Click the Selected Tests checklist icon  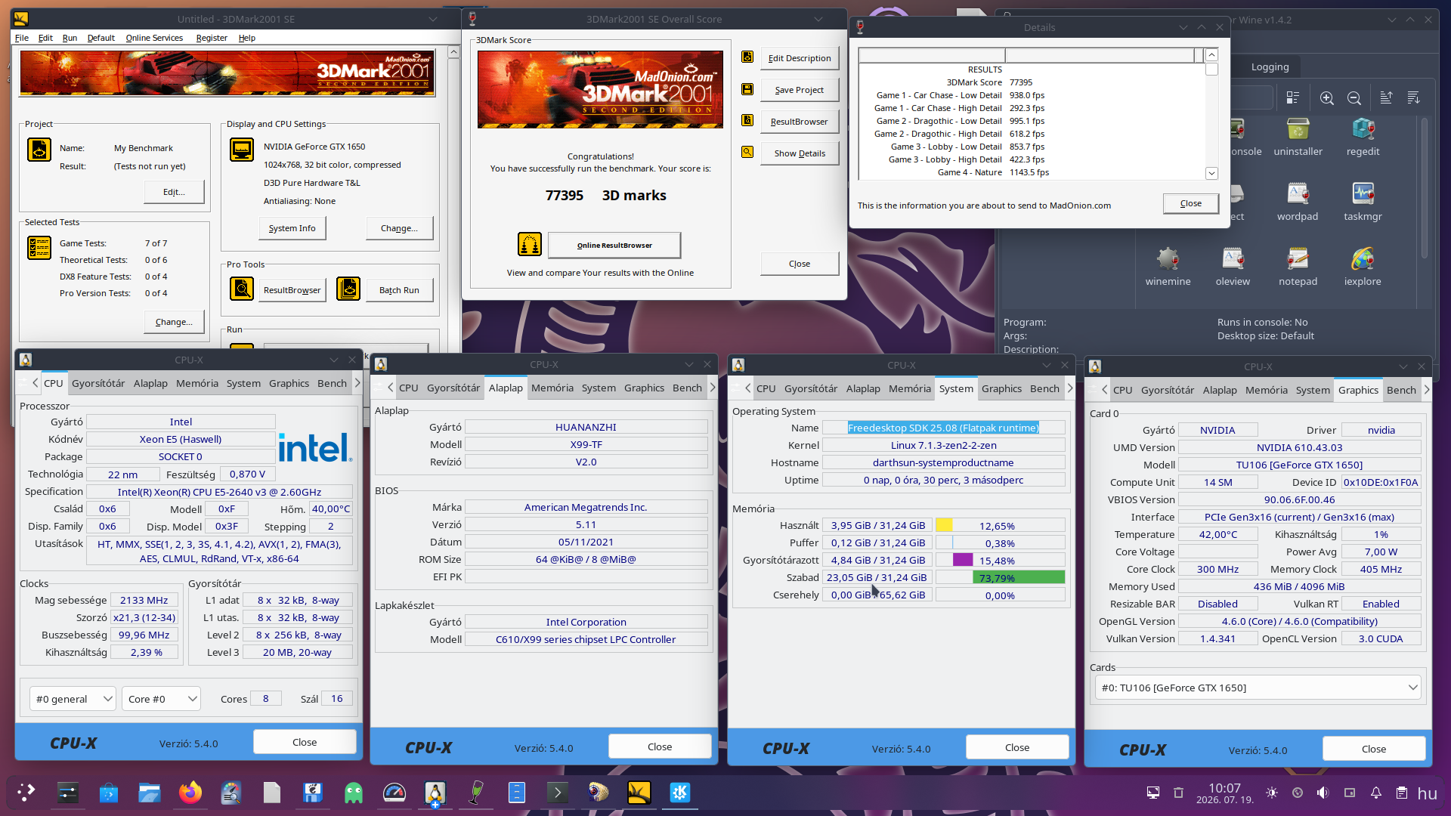click(x=39, y=247)
